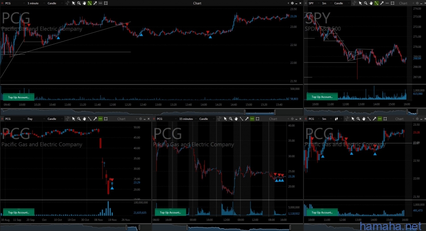This screenshot has width=426, height=231.
Task: Open 1 minute timeframe dropdown
Action: tap(35, 3)
